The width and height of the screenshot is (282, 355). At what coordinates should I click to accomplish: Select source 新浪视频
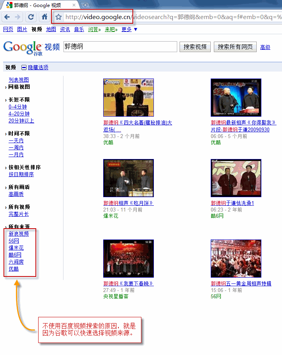tap(19, 234)
